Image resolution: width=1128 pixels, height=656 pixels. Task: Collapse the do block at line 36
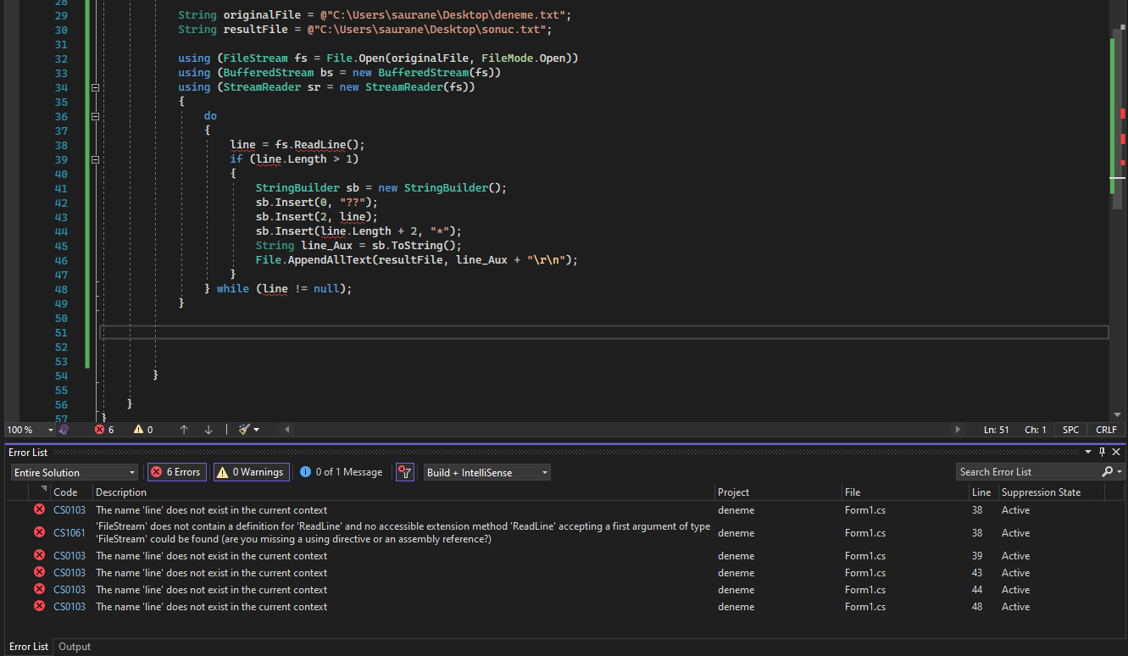pyautogui.click(x=95, y=116)
